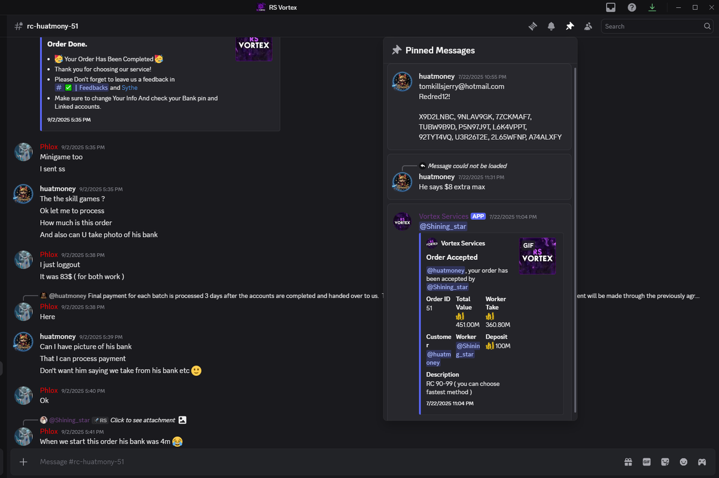Click the RS Vortex thumbnail in Order Done embed
Viewport: 719px width, 478px height.
pyautogui.click(x=254, y=49)
